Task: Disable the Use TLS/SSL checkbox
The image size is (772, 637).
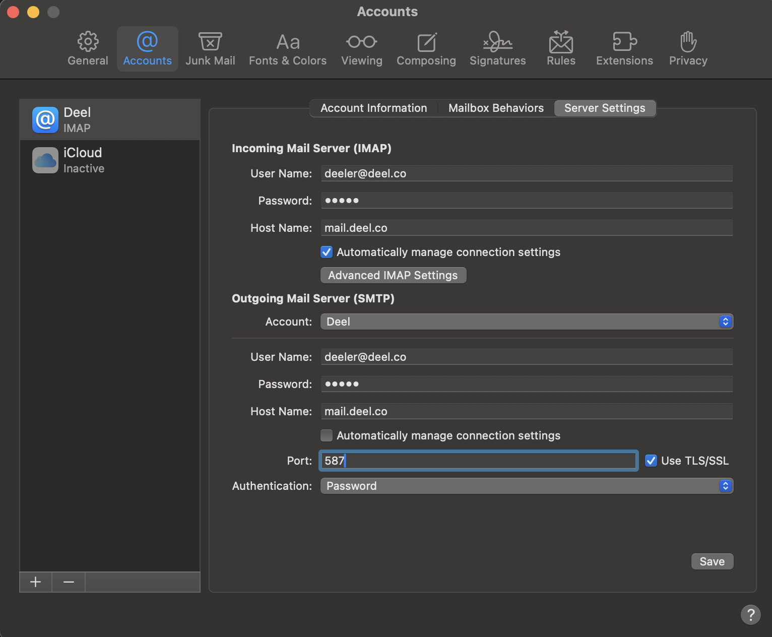Action: point(651,461)
